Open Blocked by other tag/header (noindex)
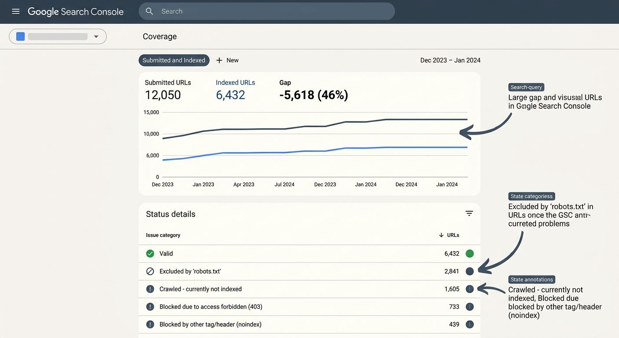Viewport: 619px width, 338px height. pos(309,324)
